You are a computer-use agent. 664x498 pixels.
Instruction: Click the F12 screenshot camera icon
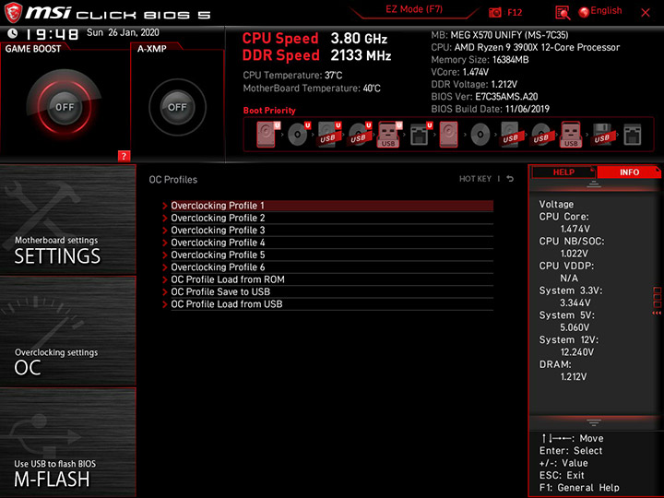(x=495, y=12)
